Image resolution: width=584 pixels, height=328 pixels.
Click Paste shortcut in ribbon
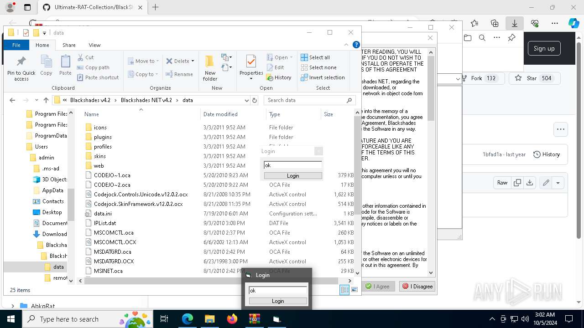98,77
